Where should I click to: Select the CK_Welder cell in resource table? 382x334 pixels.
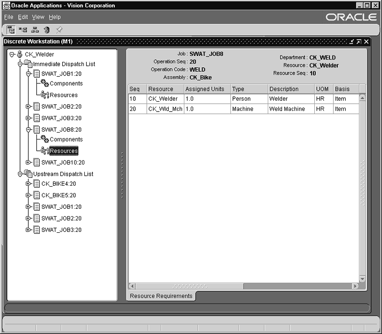point(165,99)
